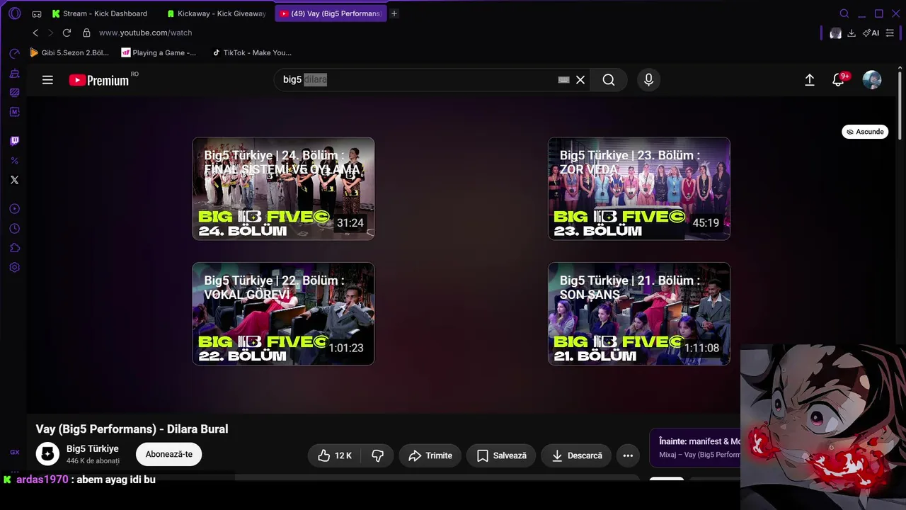Click the site security lock icon
Screen dimensions: 906x510
tap(86, 33)
